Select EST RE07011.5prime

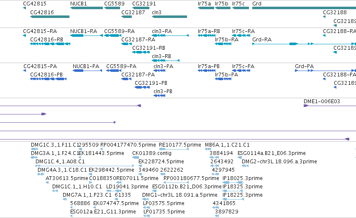coord(137,178)
